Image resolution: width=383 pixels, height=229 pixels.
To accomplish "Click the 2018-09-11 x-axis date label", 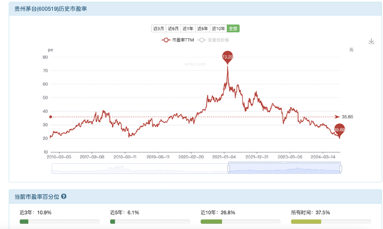I will coord(125,157).
